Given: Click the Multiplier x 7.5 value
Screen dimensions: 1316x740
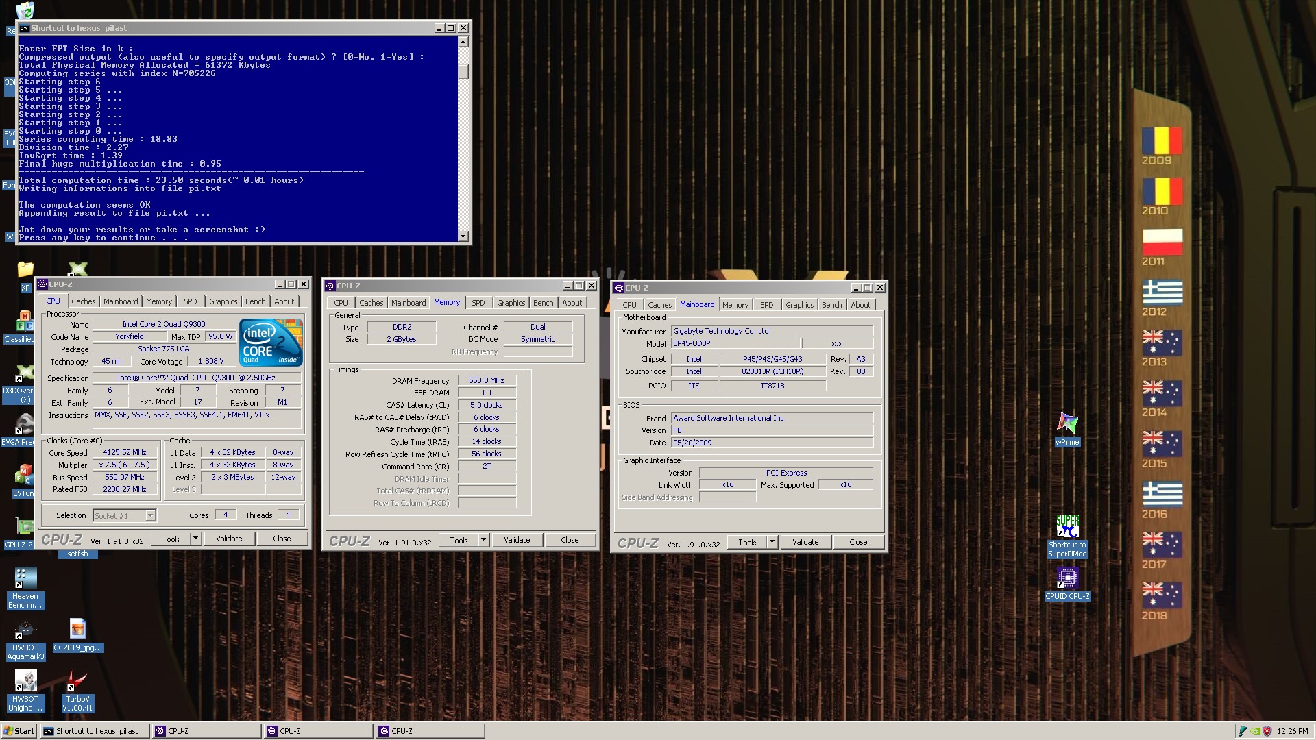Looking at the screenshot, I should [x=125, y=465].
